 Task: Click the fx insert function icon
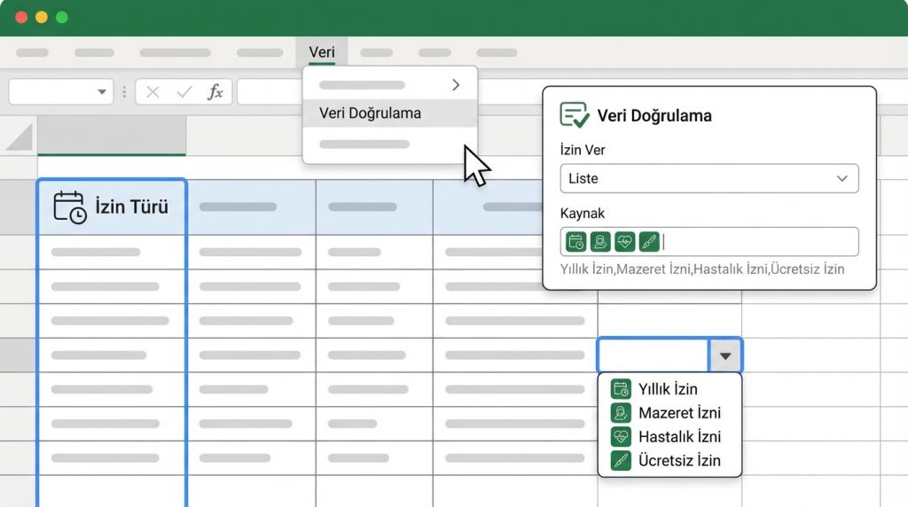pyautogui.click(x=215, y=92)
